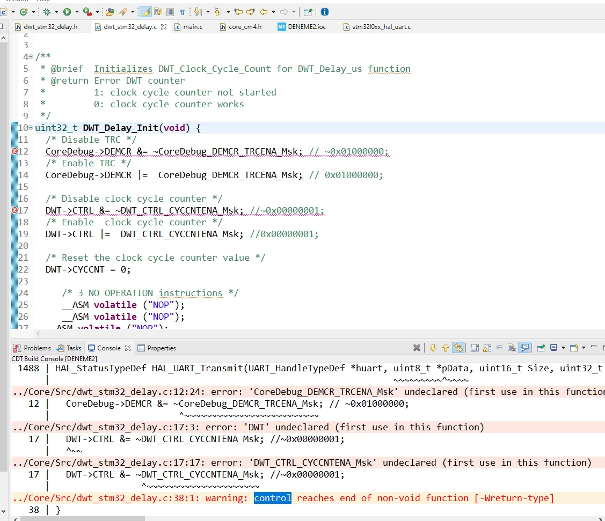Go to next error in console

coord(433,348)
